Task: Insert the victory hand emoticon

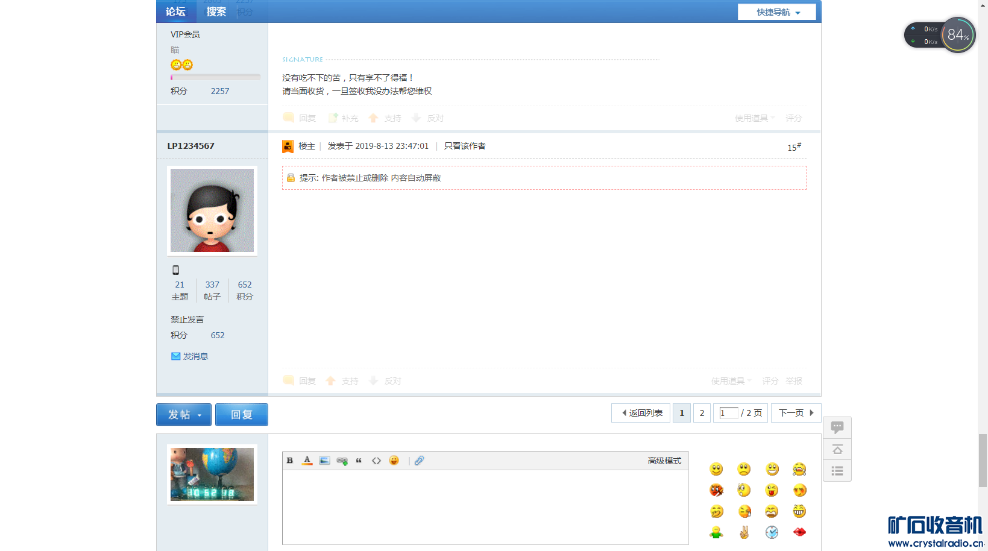Action: coord(744,532)
